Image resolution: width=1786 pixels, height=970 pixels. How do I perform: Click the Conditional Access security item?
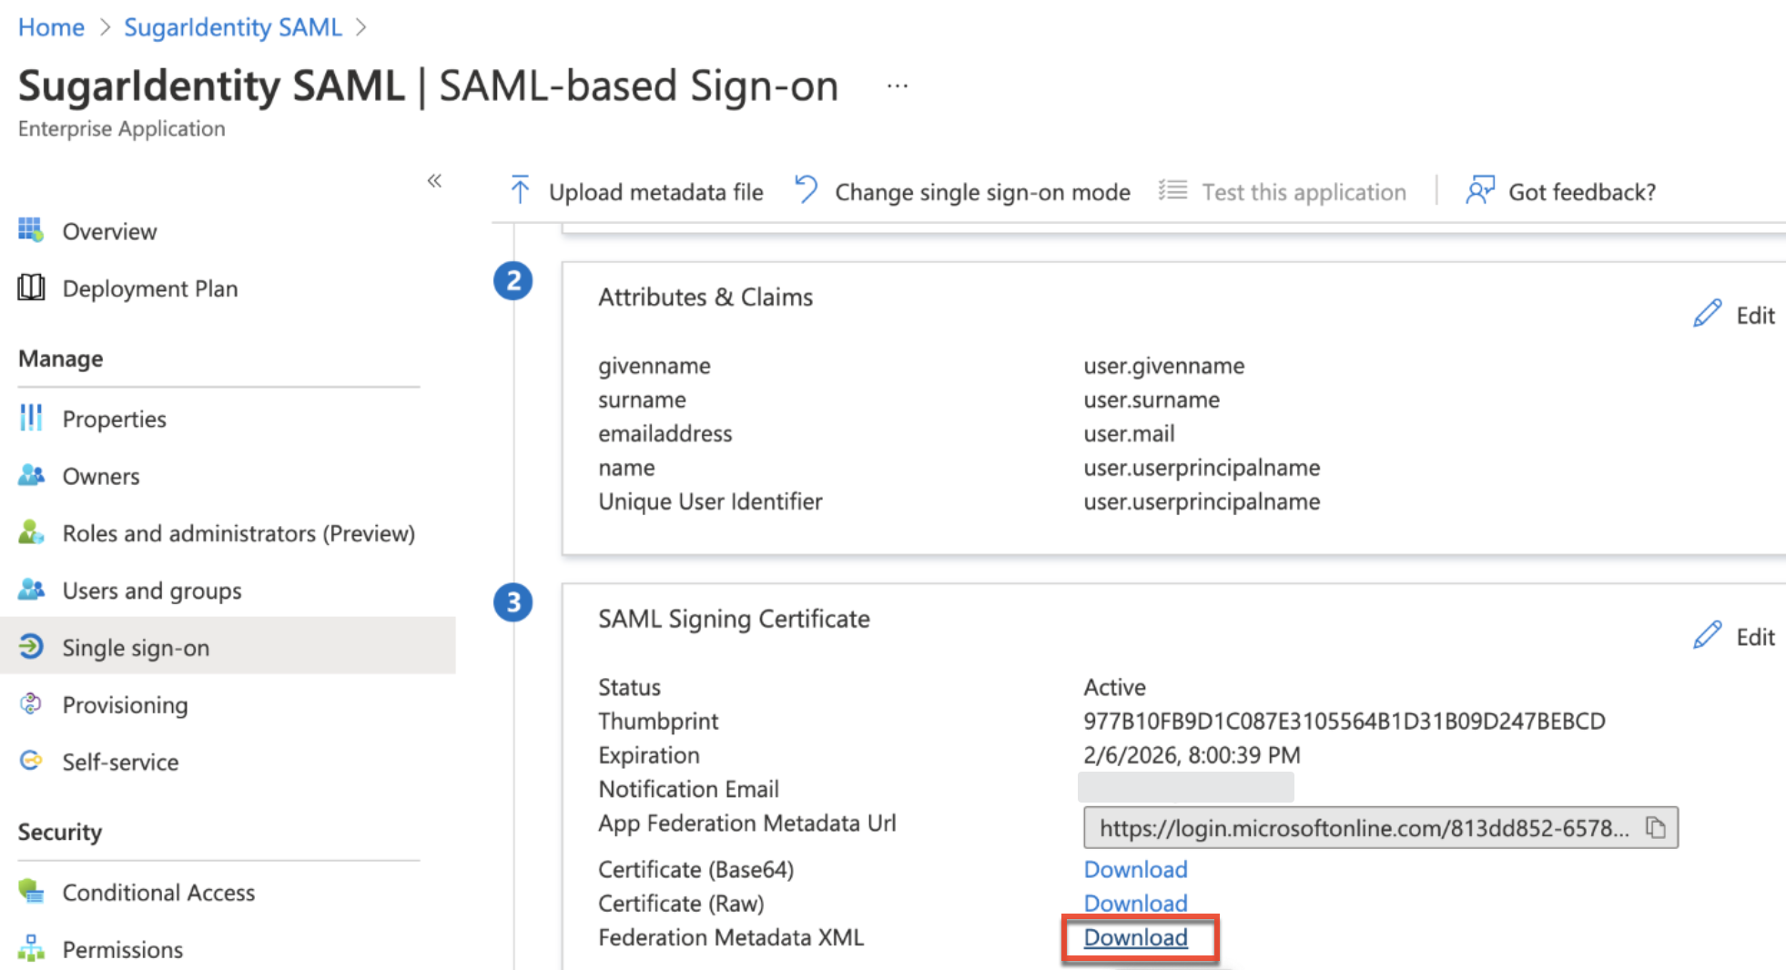[158, 892]
